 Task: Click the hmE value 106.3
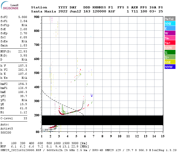click(23, 92)
